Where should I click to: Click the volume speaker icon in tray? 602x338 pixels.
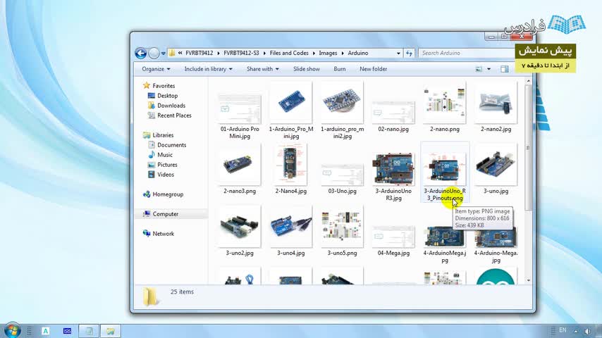tap(588, 331)
